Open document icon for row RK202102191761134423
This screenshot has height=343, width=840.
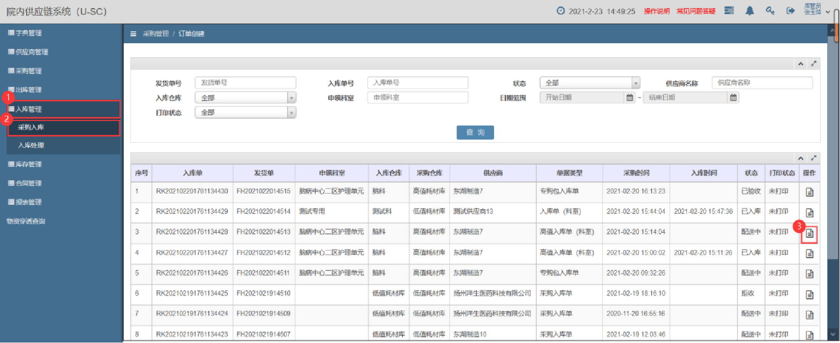810,335
